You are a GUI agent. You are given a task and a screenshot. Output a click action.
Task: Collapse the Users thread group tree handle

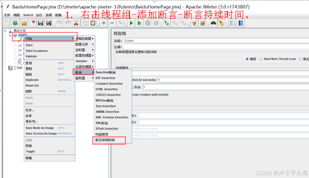pyautogui.click(x=10, y=36)
